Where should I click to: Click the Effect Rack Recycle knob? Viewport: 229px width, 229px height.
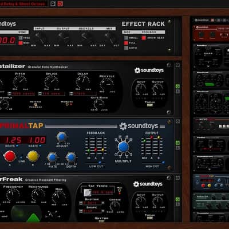click(86, 37)
